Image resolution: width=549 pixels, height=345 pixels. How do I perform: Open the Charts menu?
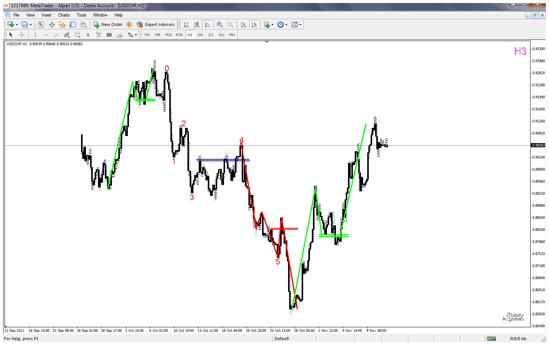click(64, 15)
